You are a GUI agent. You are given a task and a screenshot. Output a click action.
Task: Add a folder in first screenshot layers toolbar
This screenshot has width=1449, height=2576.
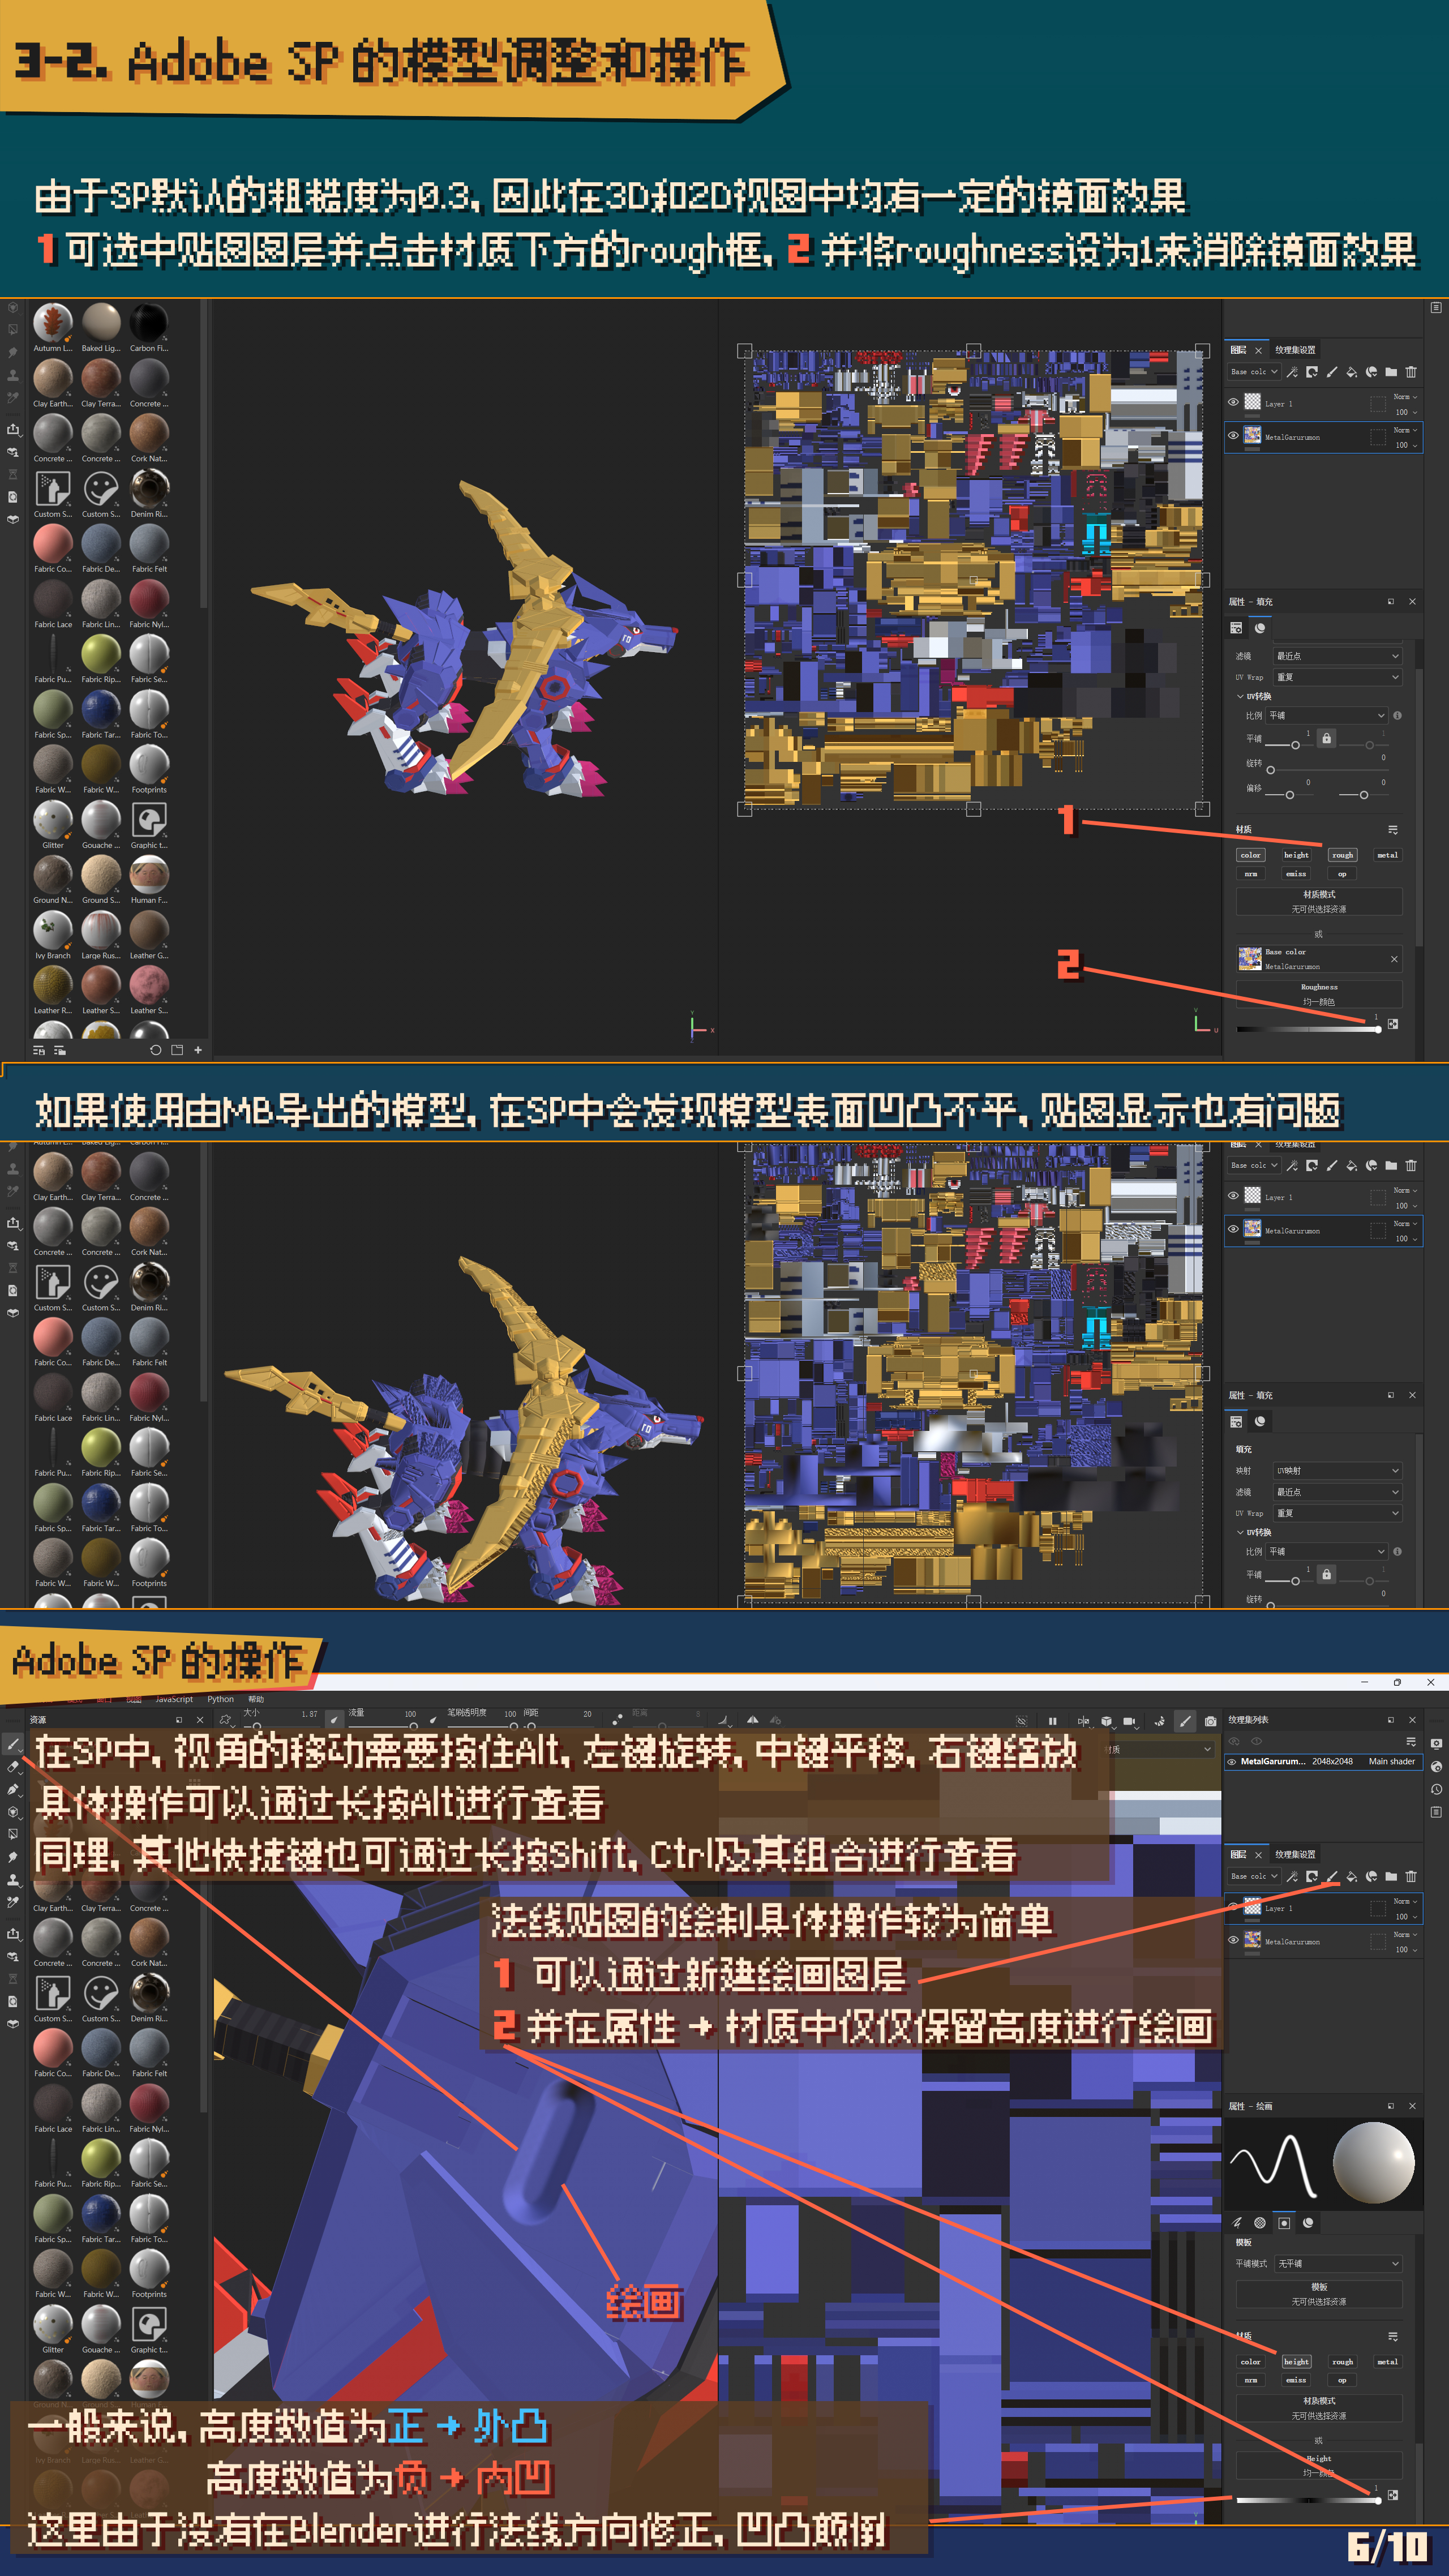1391,372
